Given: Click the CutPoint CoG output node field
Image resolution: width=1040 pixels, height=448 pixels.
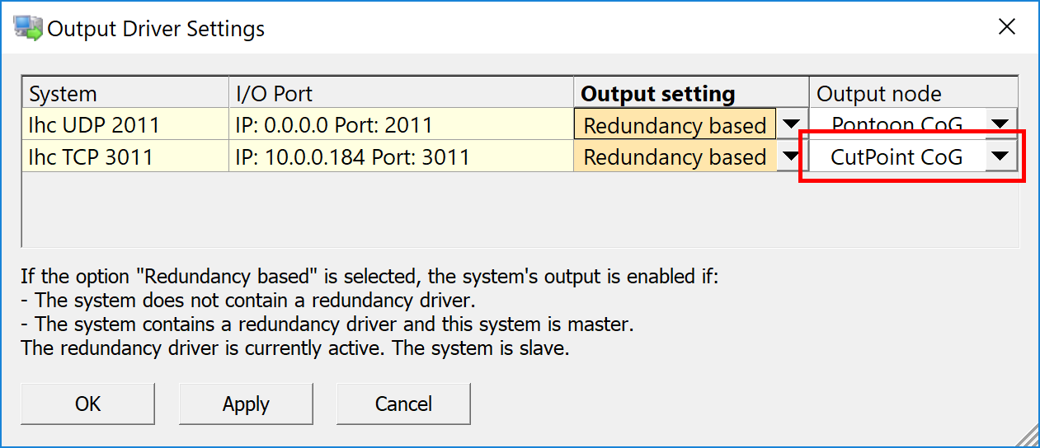Looking at the screenshot, I should (x=896, y=156).
